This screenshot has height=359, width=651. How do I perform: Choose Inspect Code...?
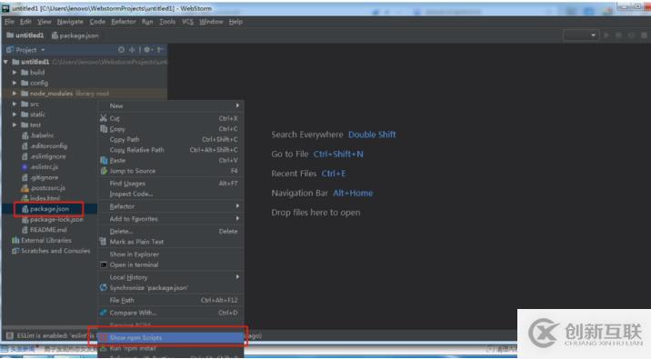point(171,194)
